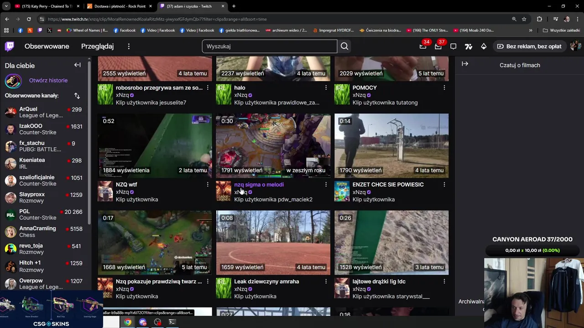Screen dimensions: 584x328
Task: Open the giełda triathlonowa bookmark
Action: [239, 31]
